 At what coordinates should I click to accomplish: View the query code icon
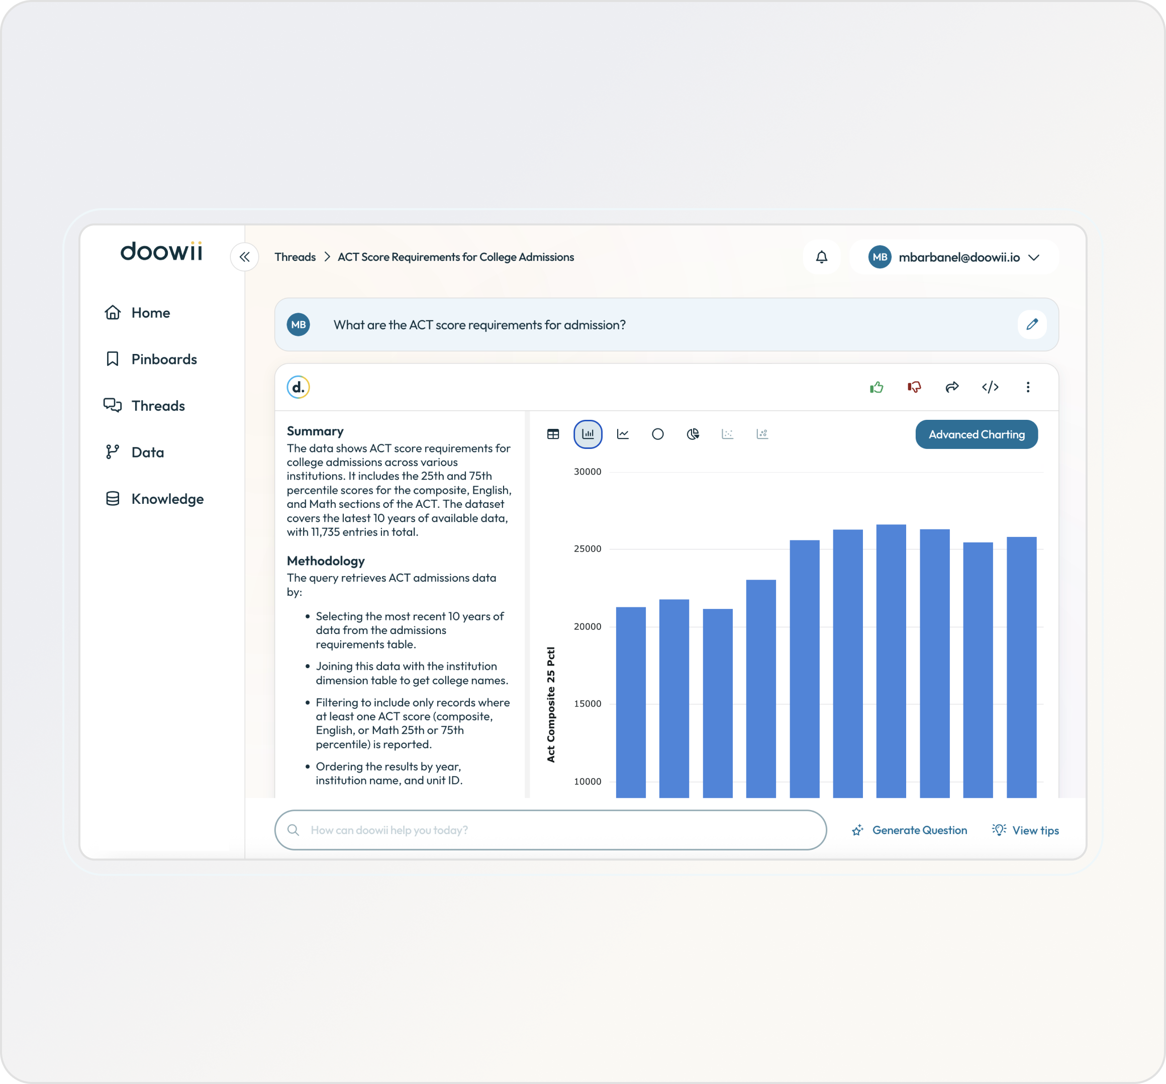[990, 387]
